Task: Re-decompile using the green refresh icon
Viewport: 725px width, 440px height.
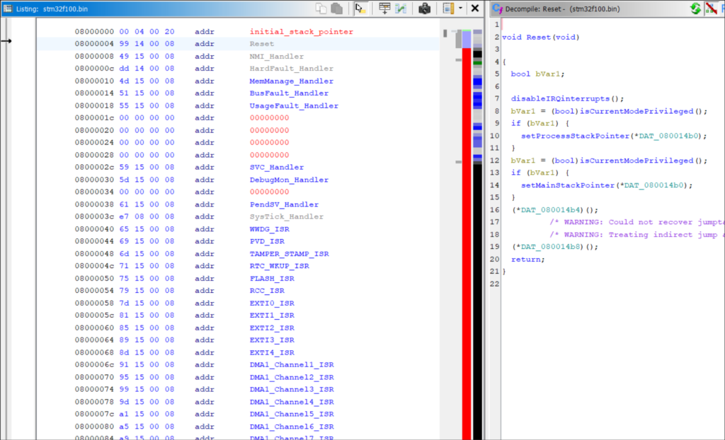Action: (x=695, y=8)
